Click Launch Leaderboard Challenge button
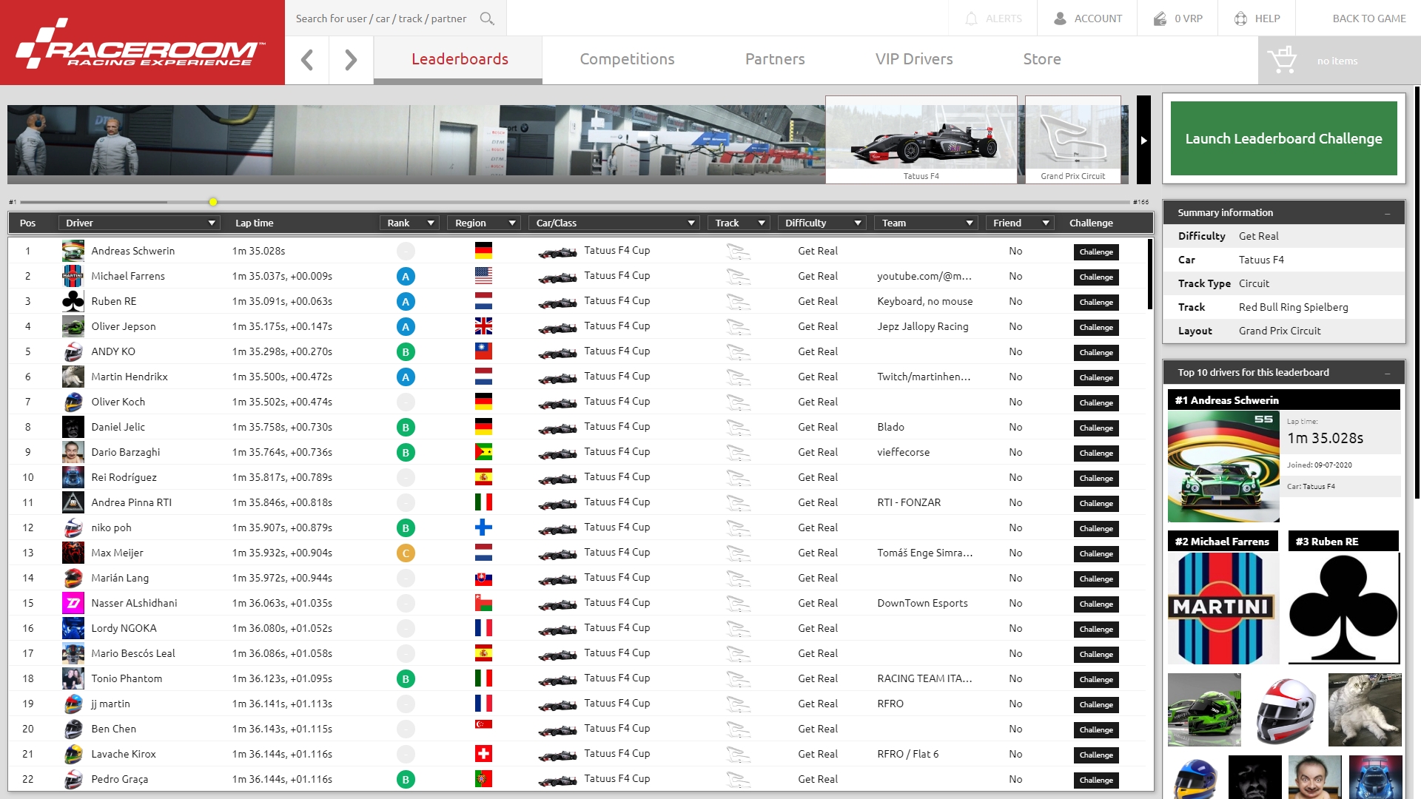Screen dimensions: 1421x799 click(1283, 138)
